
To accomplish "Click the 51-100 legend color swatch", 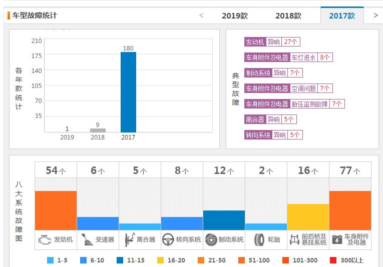I will tap(242, 260).
